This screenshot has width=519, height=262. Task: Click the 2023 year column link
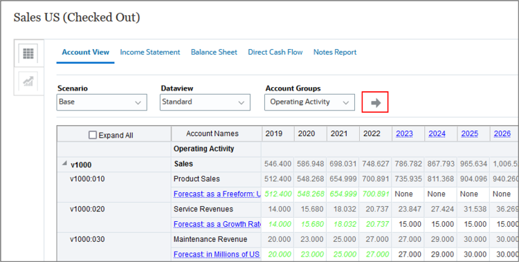(405, 133)
